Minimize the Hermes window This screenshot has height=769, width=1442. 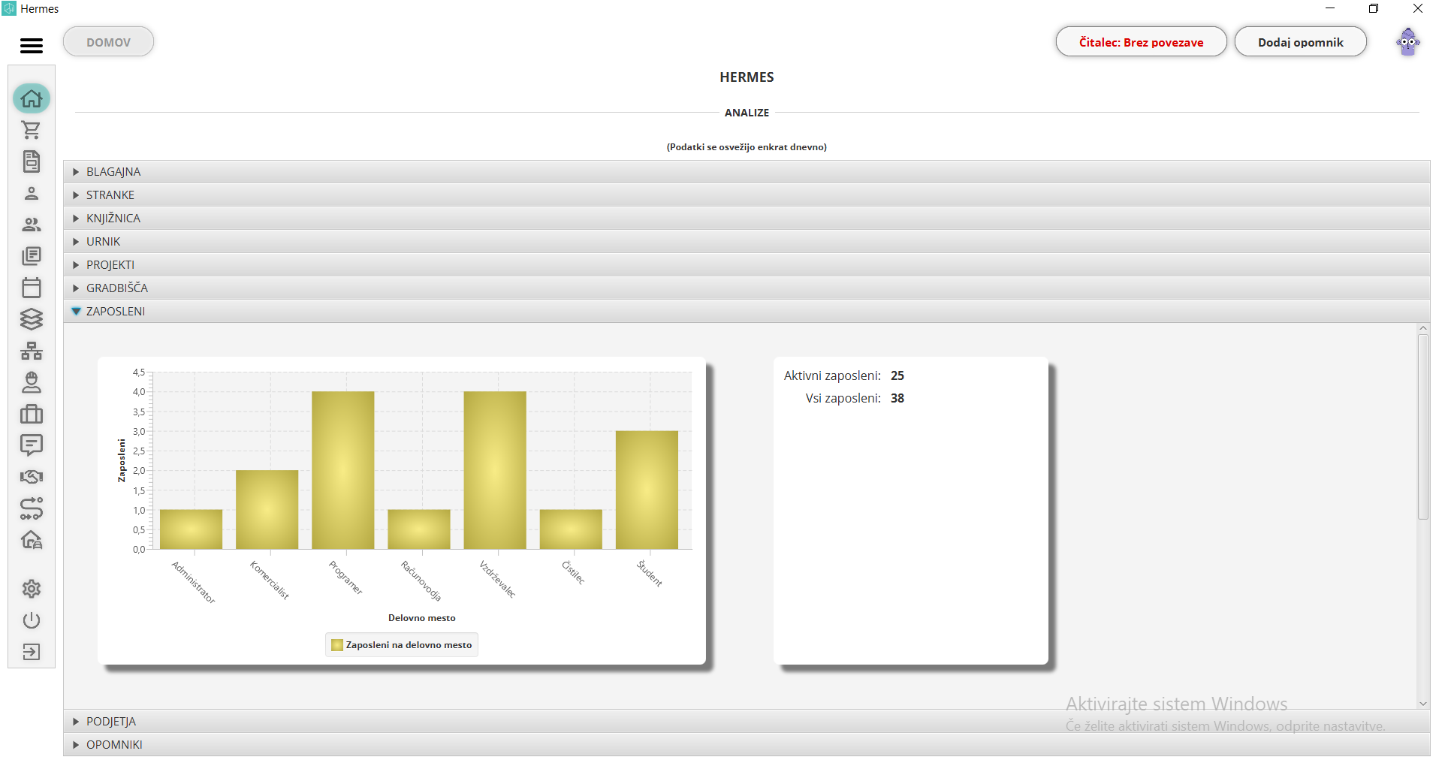click(1330, 9)
